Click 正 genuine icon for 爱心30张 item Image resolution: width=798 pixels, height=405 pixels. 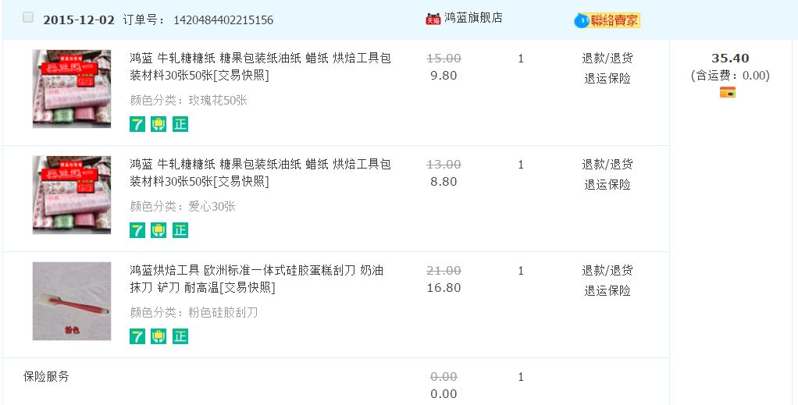tap(180, 230)
